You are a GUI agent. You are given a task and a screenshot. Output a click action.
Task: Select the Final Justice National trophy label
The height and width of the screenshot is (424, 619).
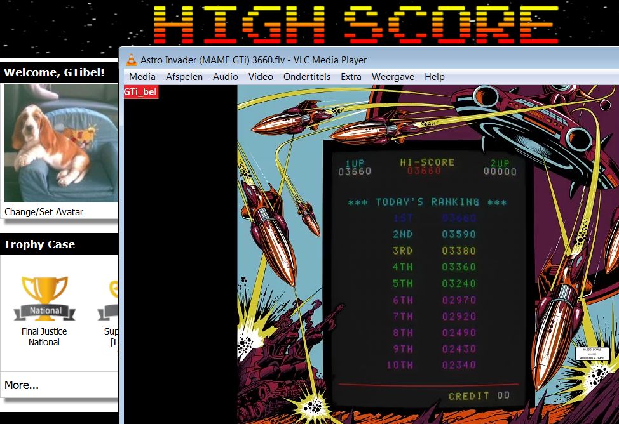[x=44, y=336]
